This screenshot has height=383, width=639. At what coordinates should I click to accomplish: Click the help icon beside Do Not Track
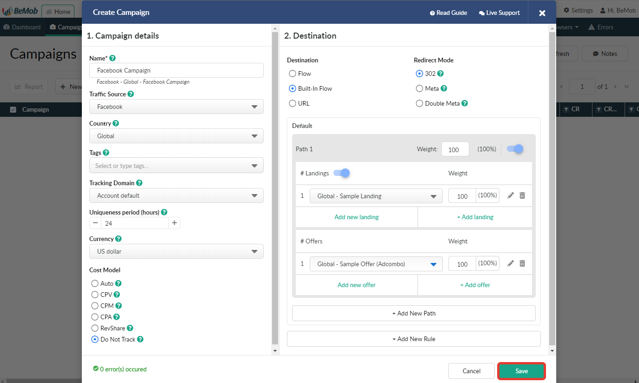[x=140, y=339]
